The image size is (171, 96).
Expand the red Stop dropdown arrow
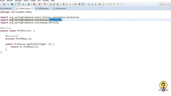[42, 4]
